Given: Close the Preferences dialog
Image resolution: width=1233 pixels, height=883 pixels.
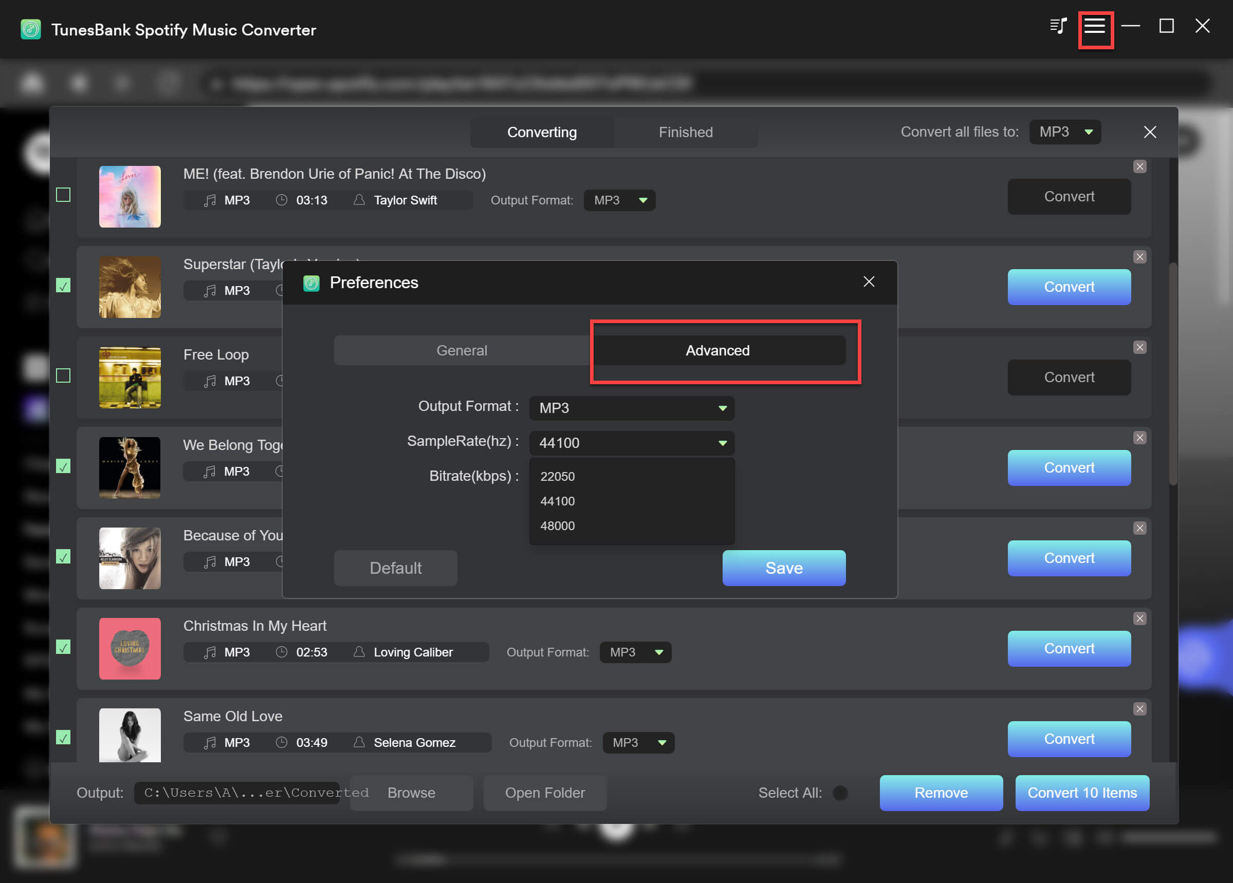Looking at the screenshot, I should 869,281.
